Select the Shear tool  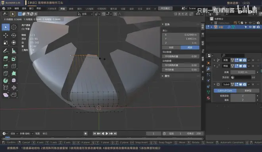[6, 95]
